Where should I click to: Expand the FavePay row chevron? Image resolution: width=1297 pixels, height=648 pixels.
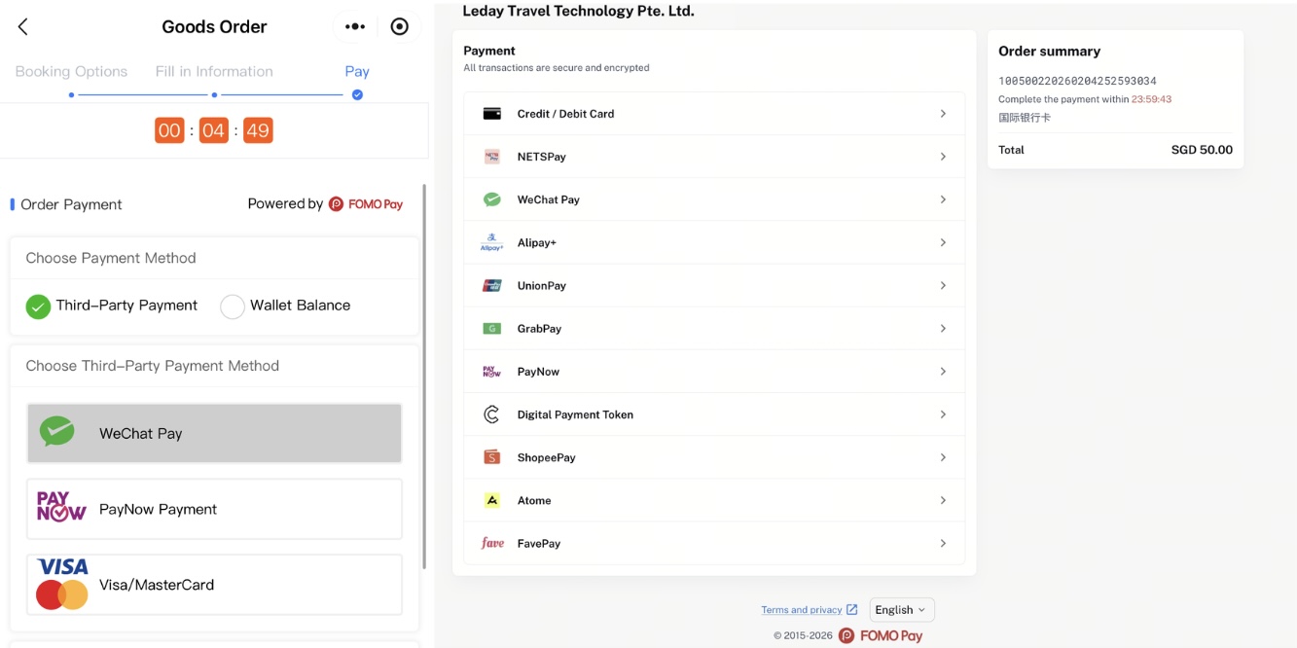point(943,543)
